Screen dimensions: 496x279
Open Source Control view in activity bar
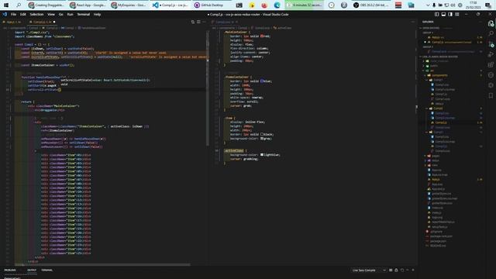pyautogui.click(x=491, y=44)
